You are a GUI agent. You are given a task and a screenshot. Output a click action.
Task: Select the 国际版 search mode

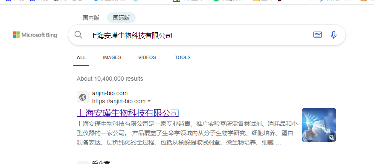[x=122, y=18]
